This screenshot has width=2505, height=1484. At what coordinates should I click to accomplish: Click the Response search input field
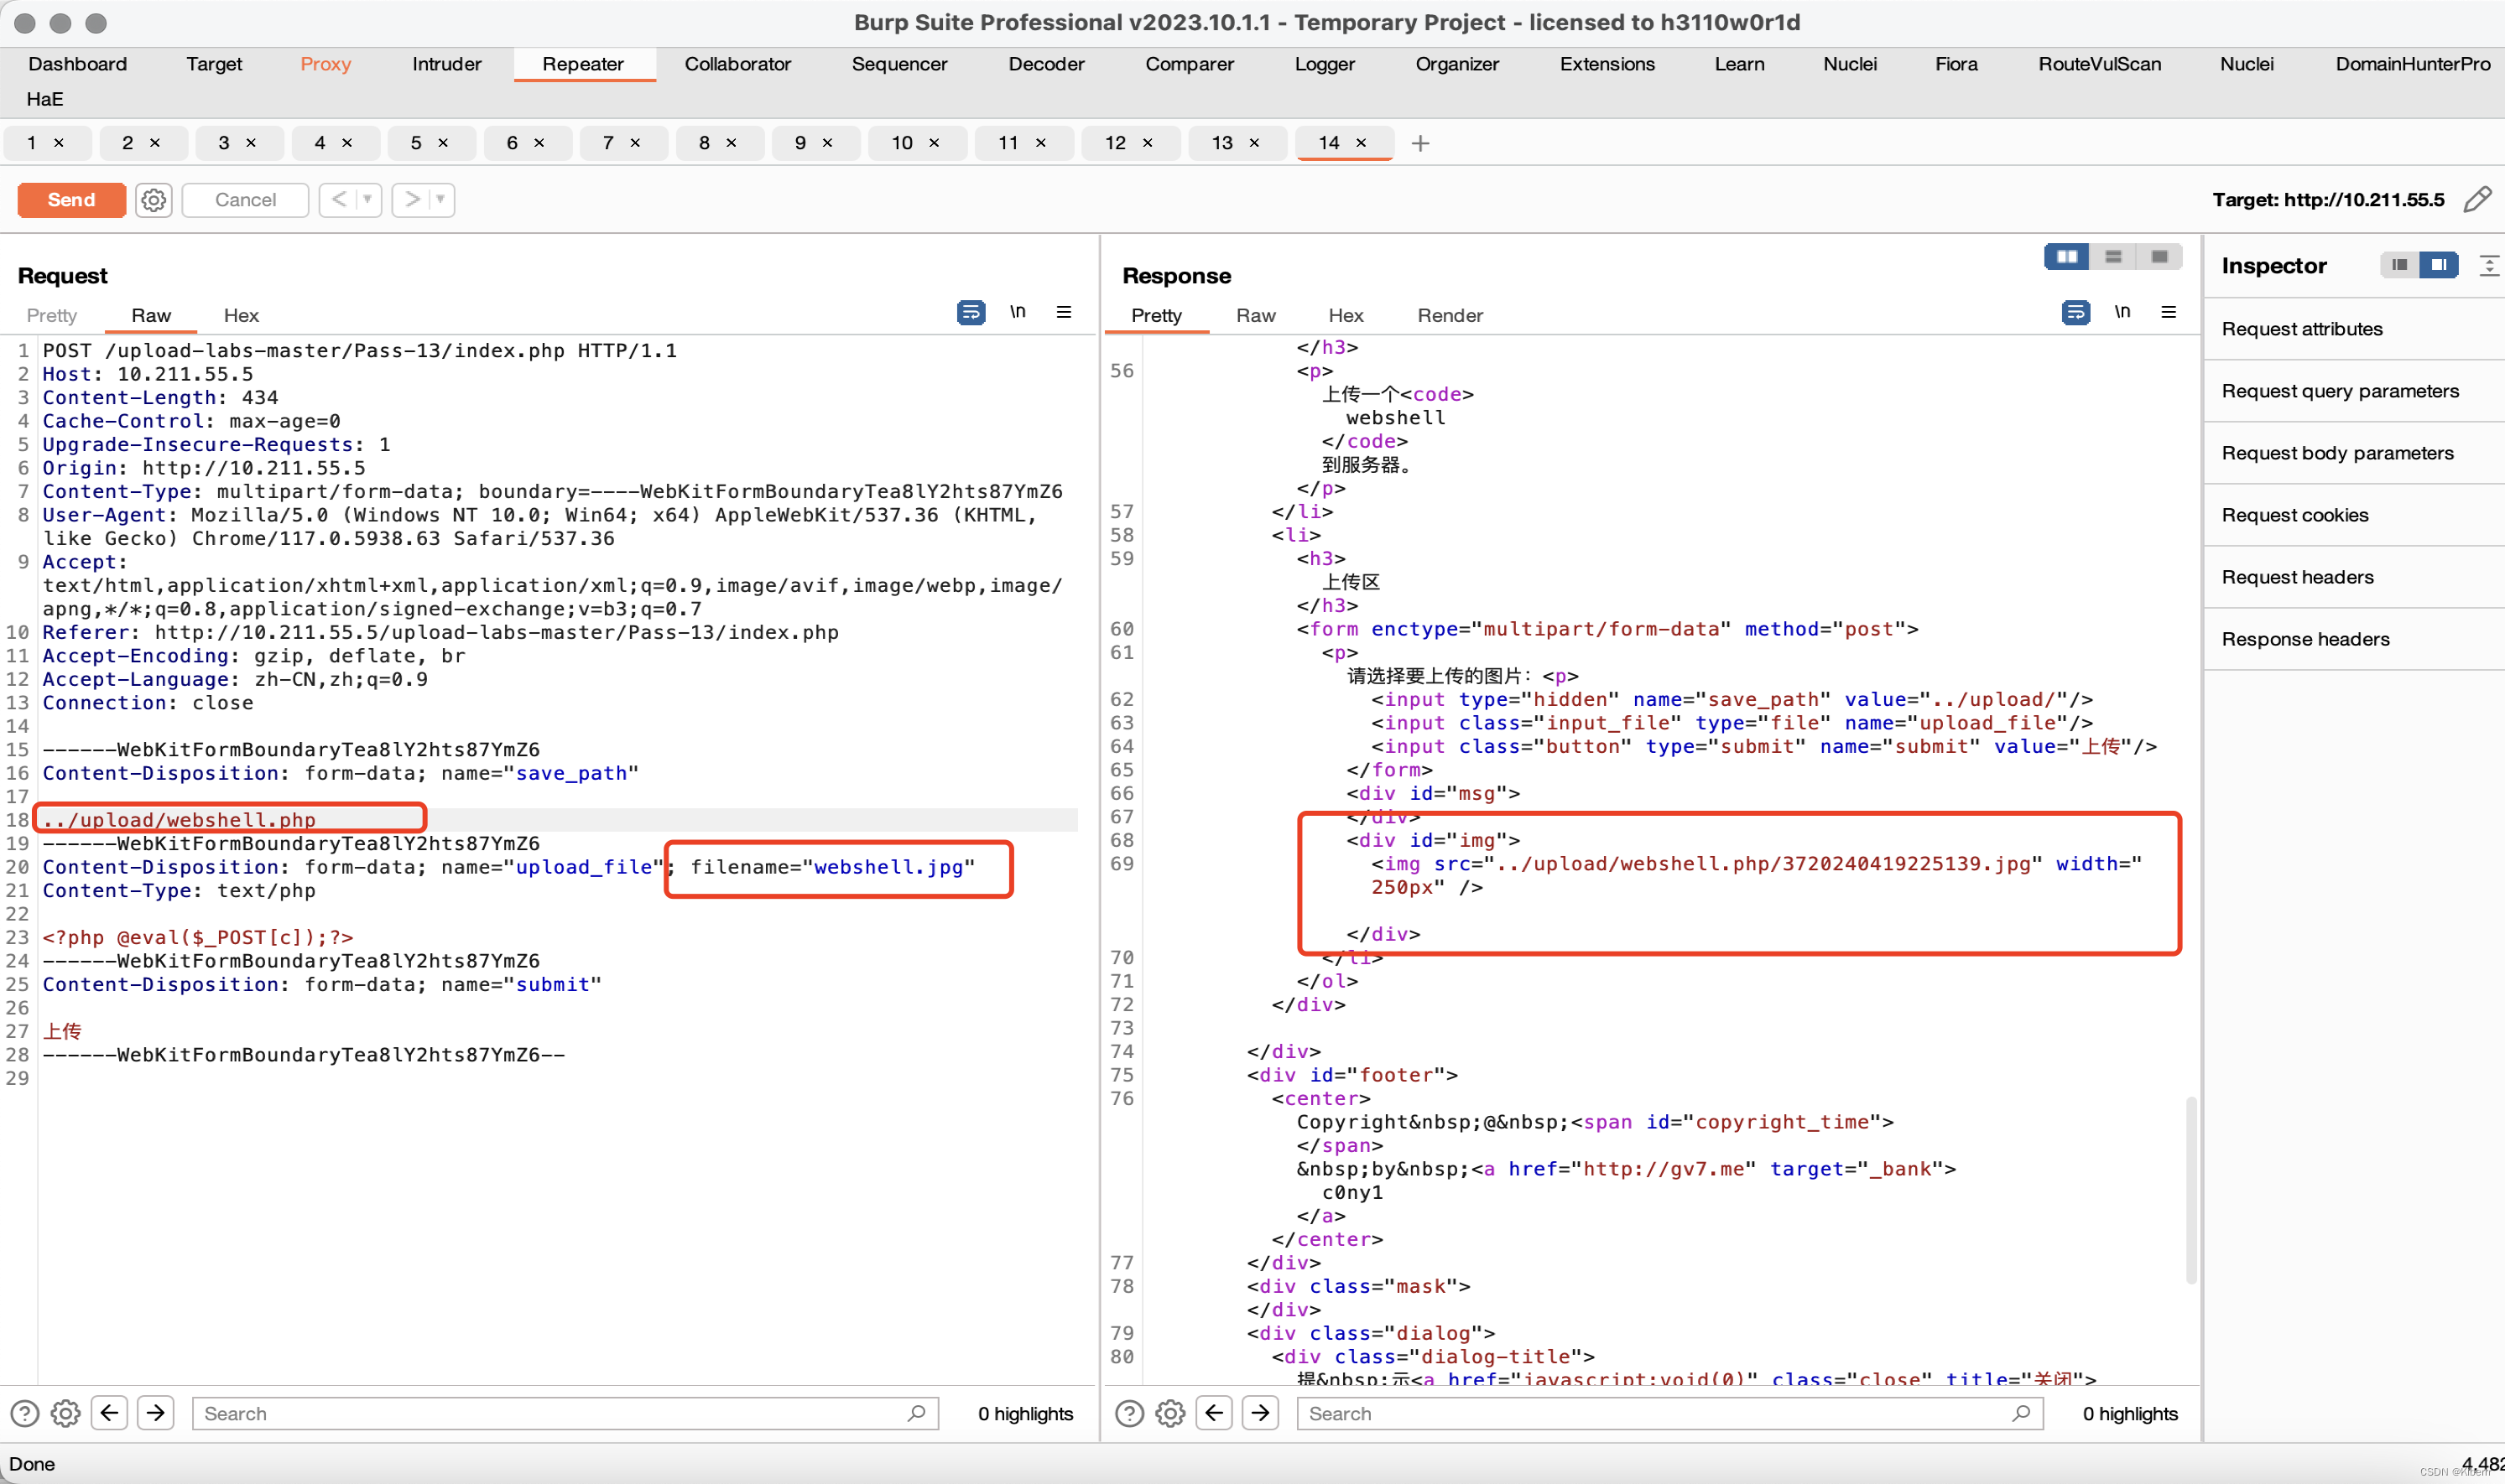[x=1651, y=1413]
